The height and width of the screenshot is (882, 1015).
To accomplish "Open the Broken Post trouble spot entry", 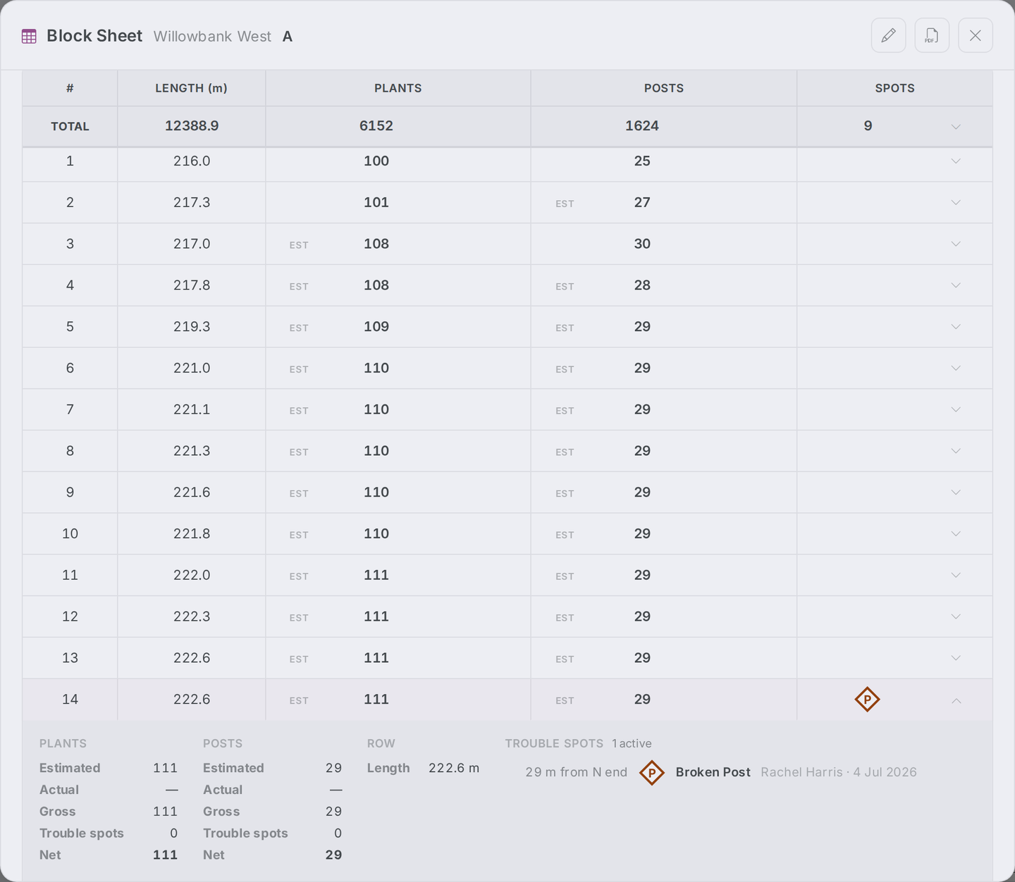I will [x=721, y=772].
